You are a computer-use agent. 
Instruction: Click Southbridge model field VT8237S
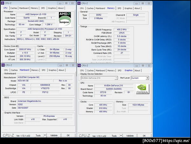tap(45, 88)
